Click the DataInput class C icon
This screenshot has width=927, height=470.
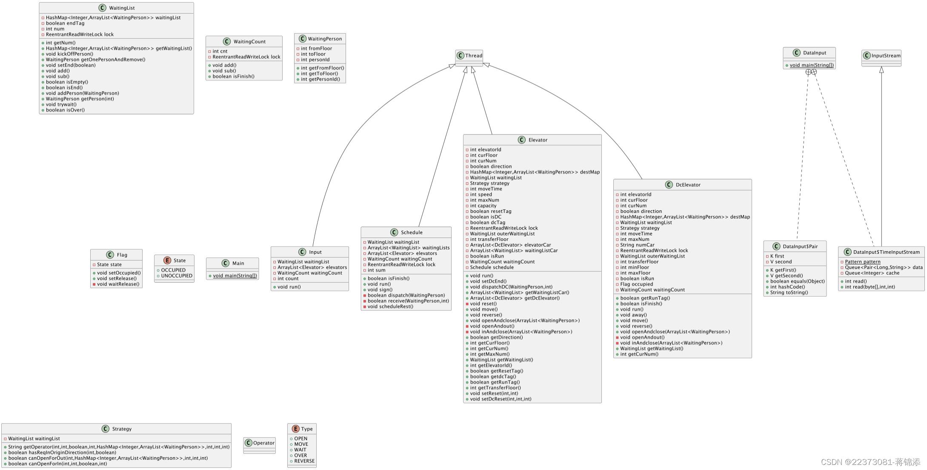pyautogui.click(x=797, y=52)
